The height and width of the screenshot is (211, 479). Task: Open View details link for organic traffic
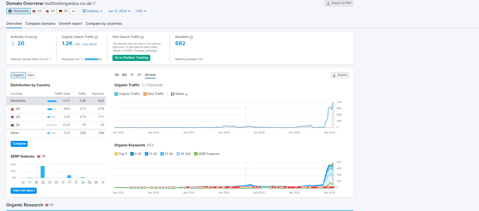(90, 44)
